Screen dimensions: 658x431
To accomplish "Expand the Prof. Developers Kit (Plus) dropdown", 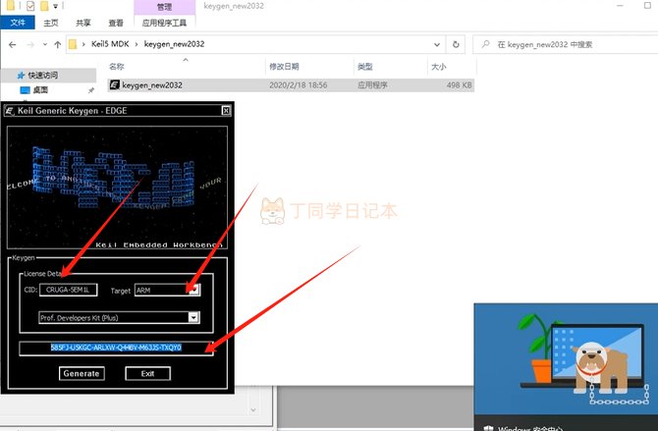I will point(193,318).
